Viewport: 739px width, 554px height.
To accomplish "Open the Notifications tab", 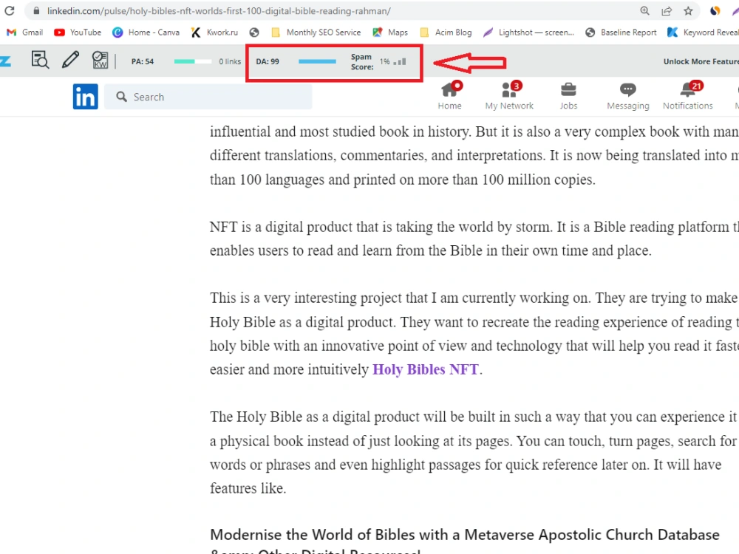I will point(687,95).
